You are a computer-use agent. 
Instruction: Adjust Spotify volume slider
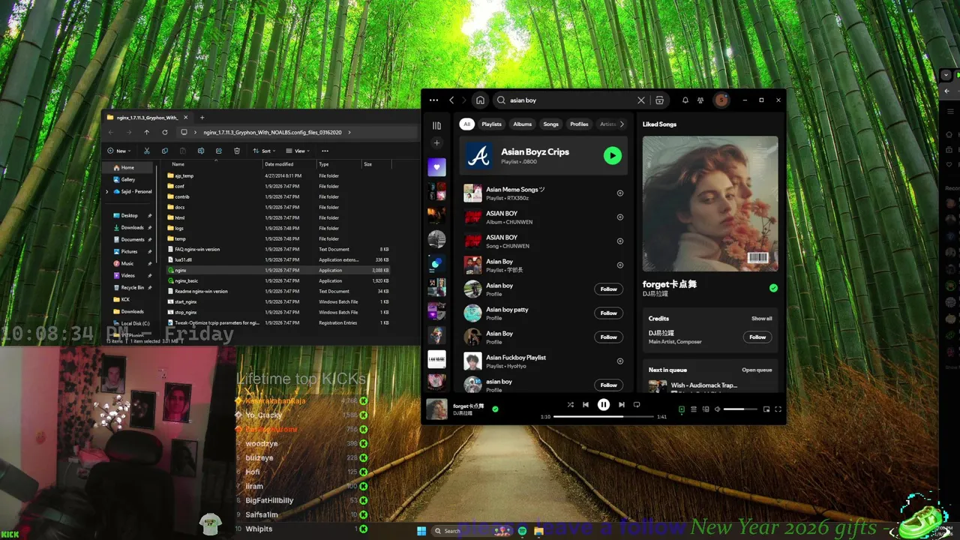[x=739, y=409]
